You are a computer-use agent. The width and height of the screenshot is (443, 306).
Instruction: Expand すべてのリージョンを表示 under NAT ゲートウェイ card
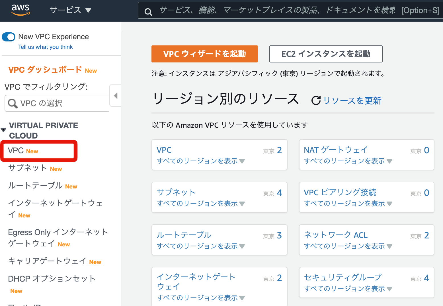click(x=348, y=161)
